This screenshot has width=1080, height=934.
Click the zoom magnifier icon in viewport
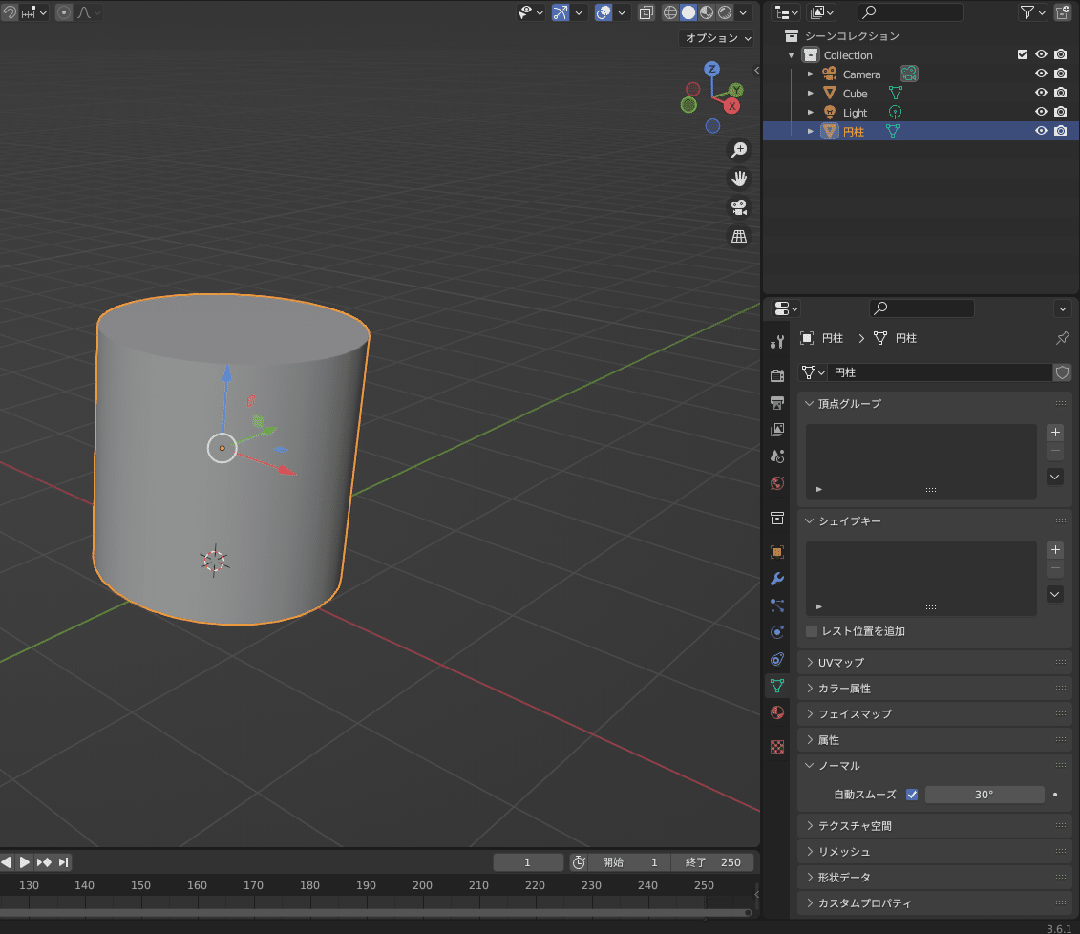pos(738,150)
